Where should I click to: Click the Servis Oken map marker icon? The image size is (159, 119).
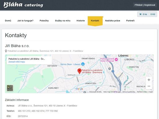(83, 64)
